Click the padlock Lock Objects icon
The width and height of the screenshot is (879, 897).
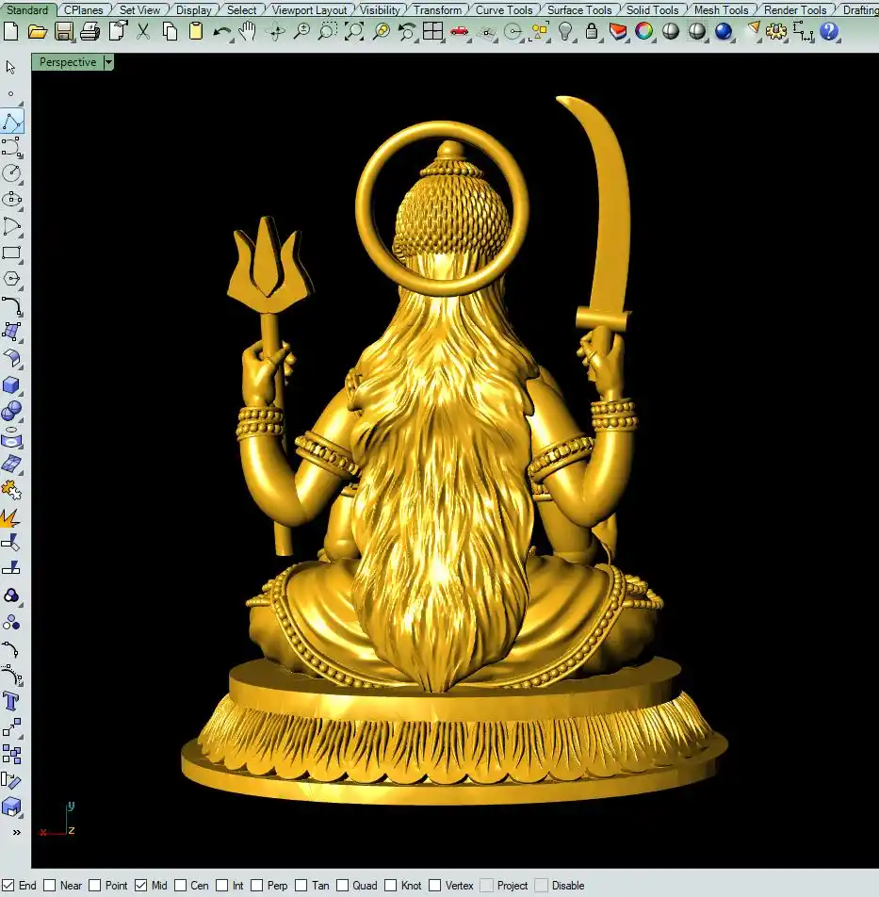coord(592,31)
